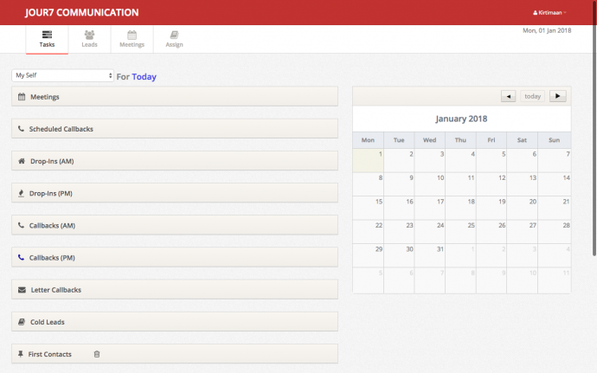Expand Letter Callbacks section
Screen dimensions: 597x373
(x=175, y=289)
